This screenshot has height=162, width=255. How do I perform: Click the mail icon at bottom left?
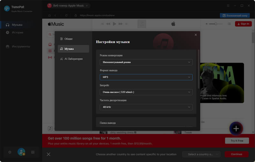click(x=33, y=152)
